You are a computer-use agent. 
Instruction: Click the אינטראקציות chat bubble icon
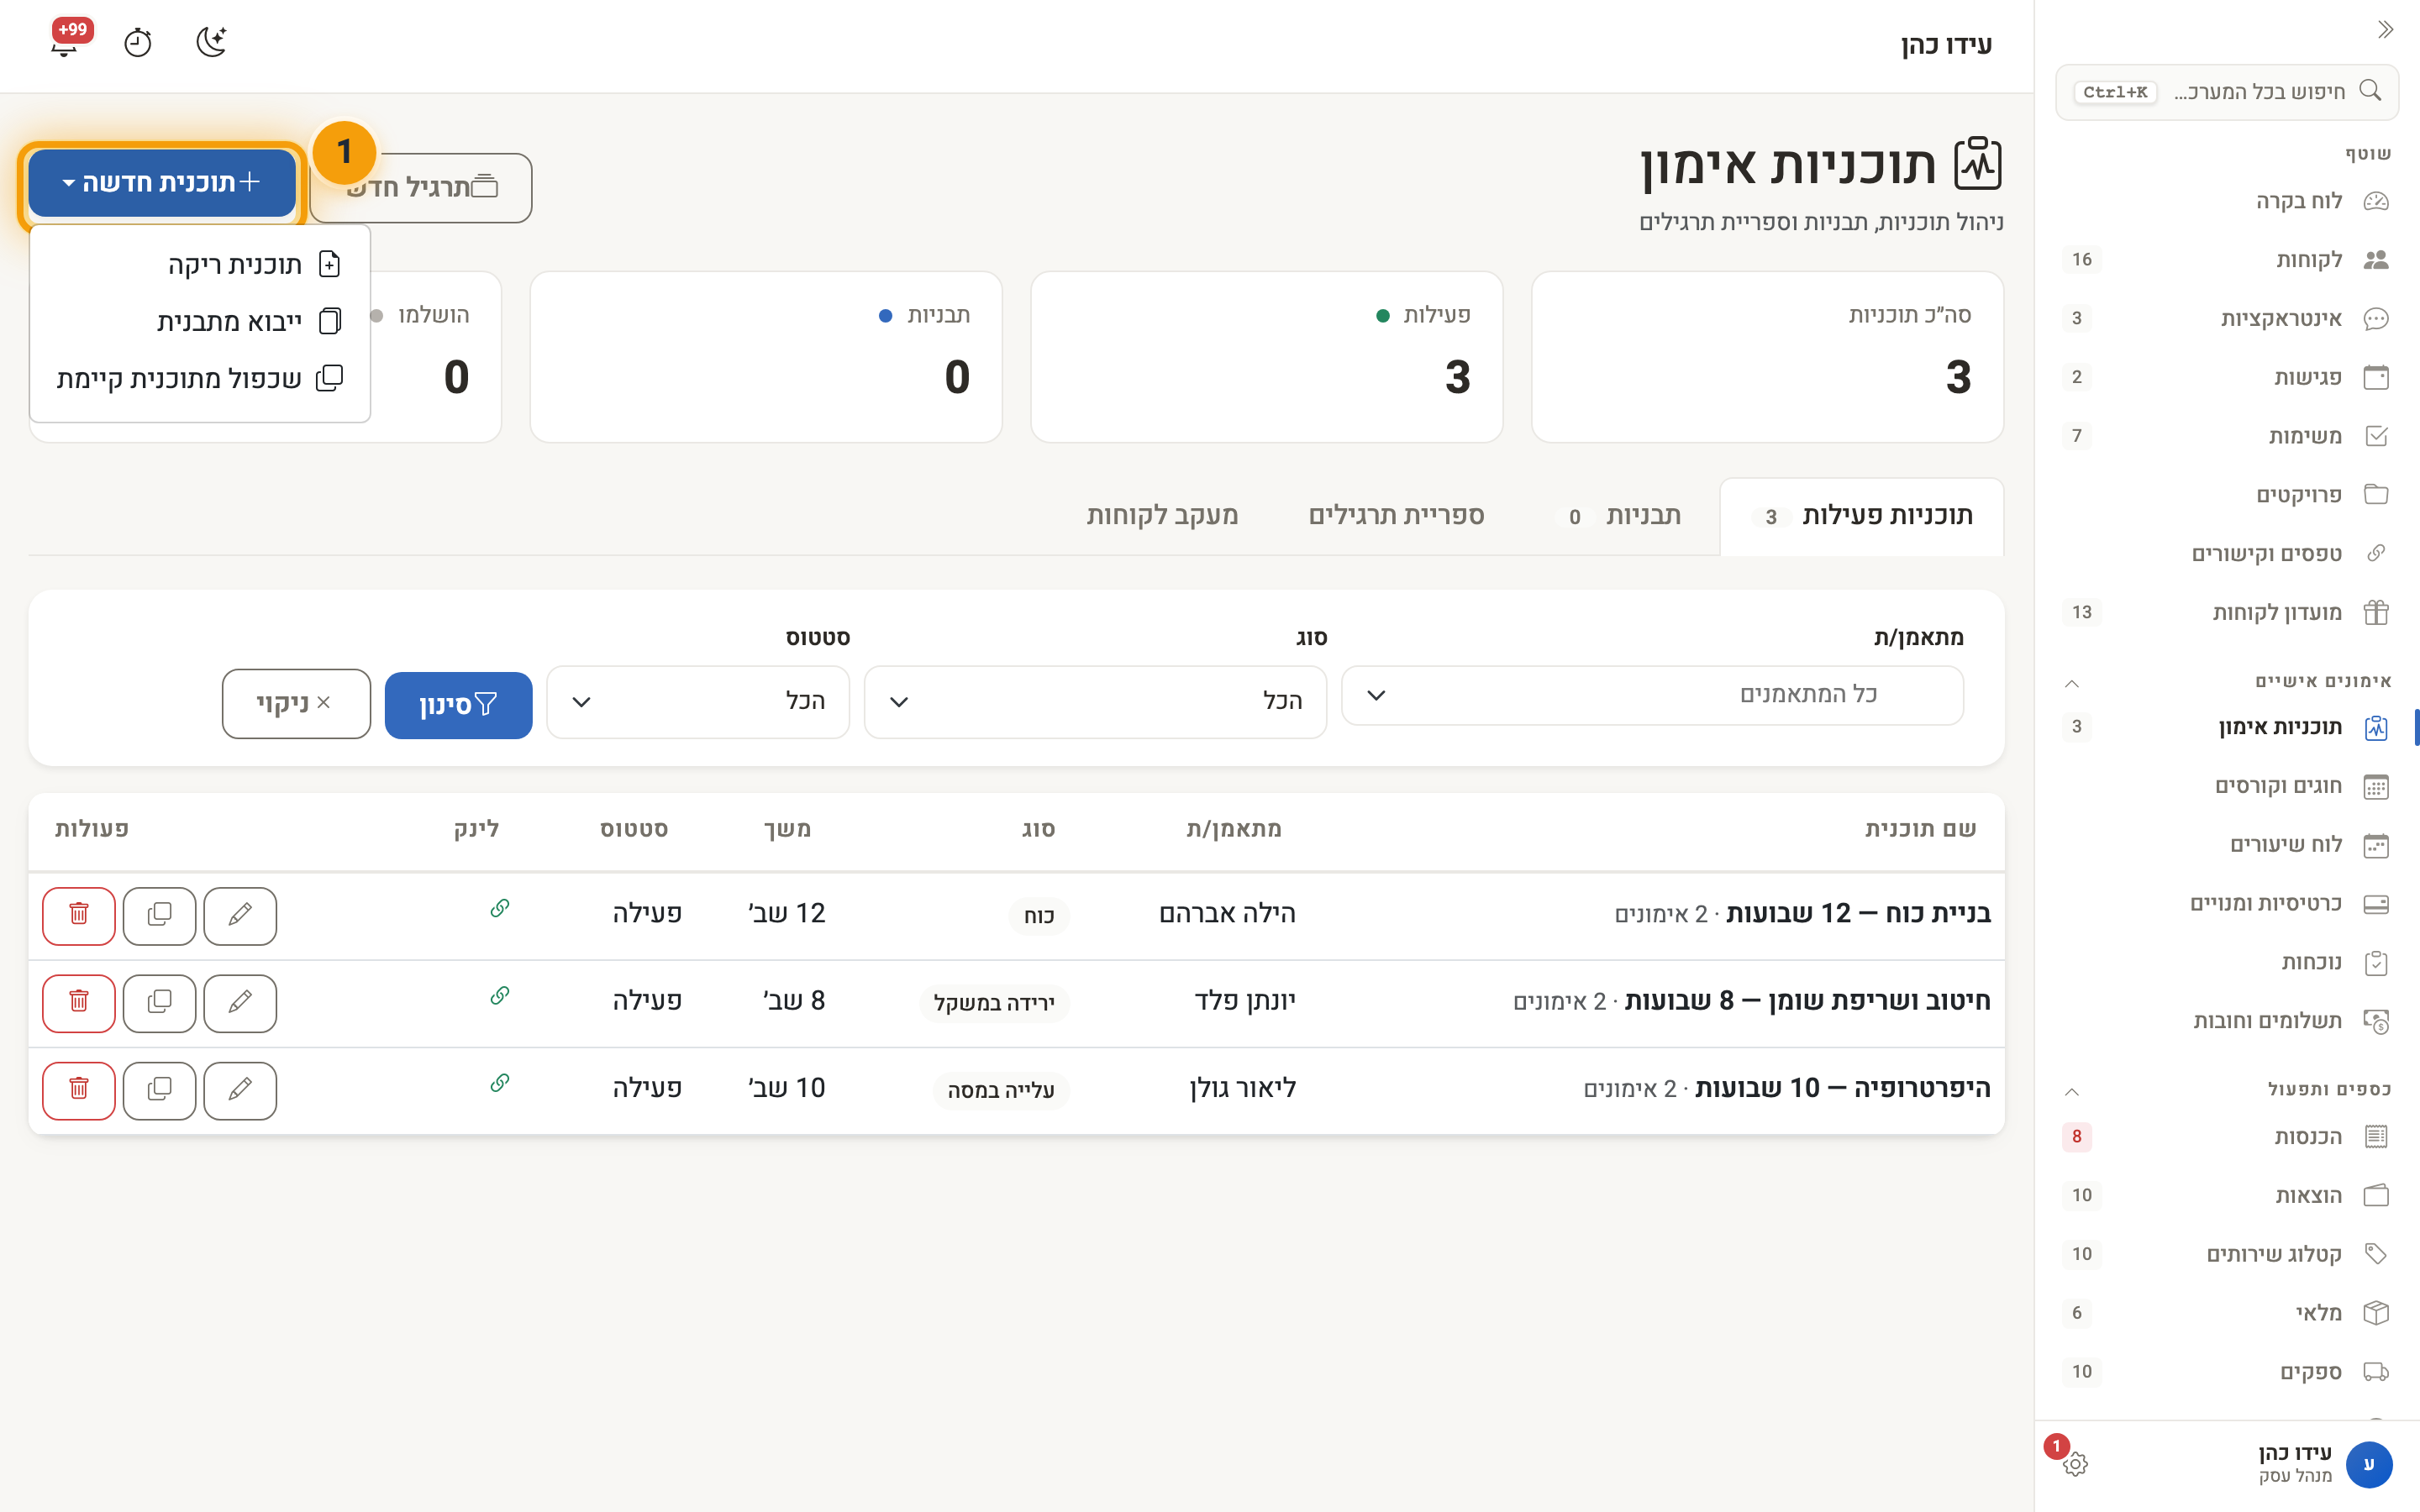[x=2376, y=319]
